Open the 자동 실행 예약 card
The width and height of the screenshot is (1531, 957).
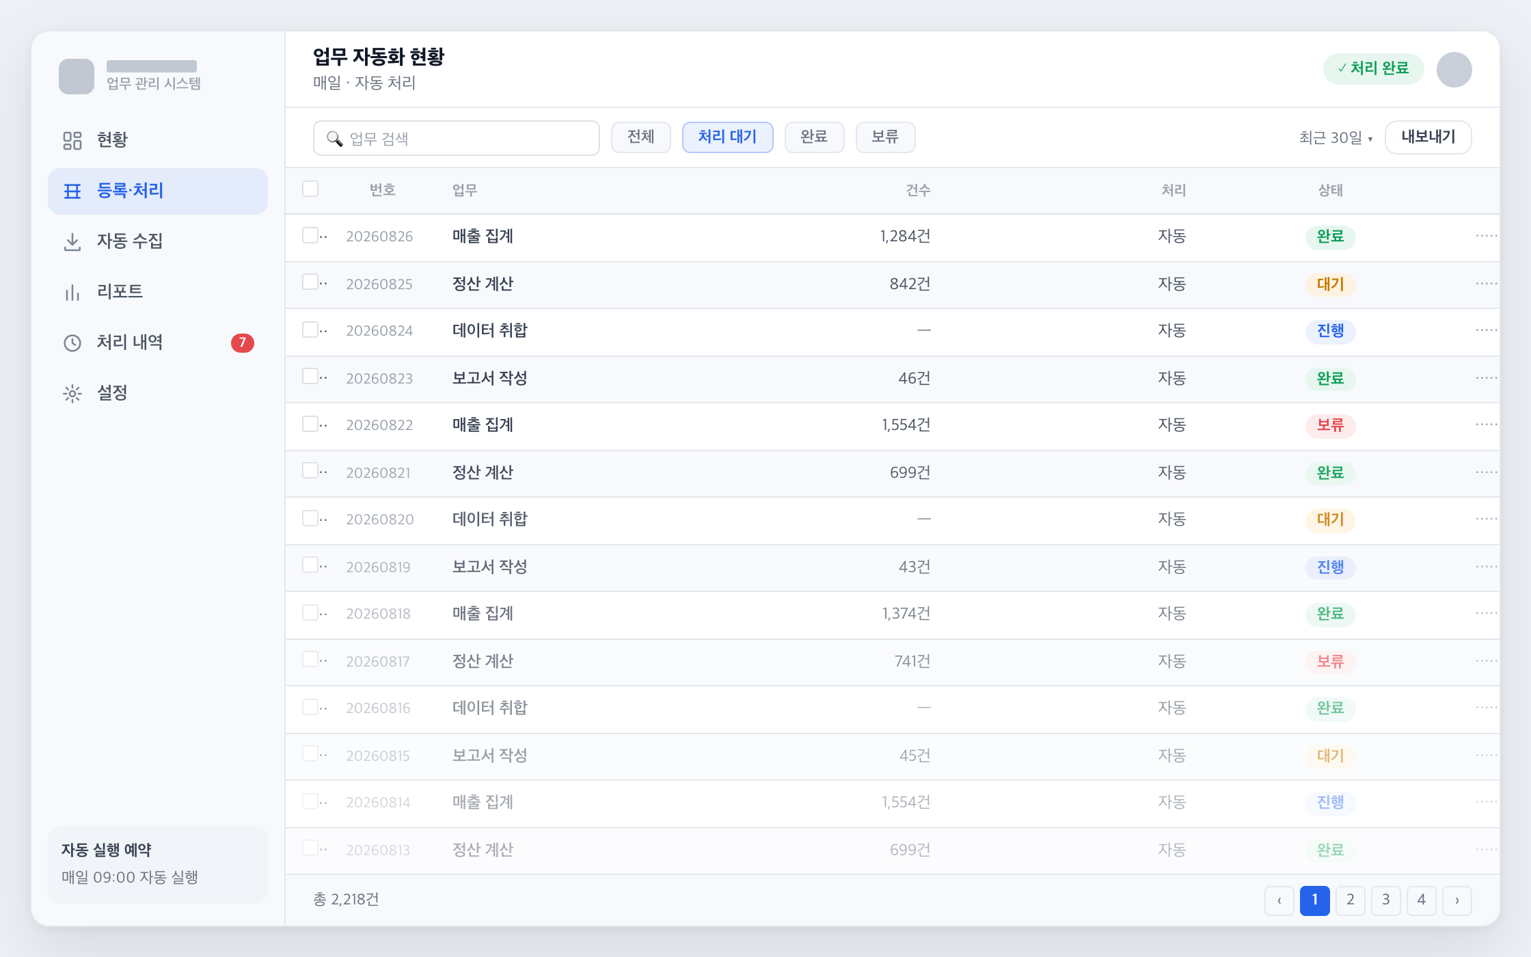[158, 864]
